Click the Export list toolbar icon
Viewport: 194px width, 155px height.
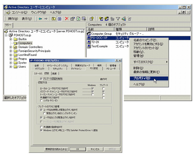pyautogui.click(x=84, y=19)
